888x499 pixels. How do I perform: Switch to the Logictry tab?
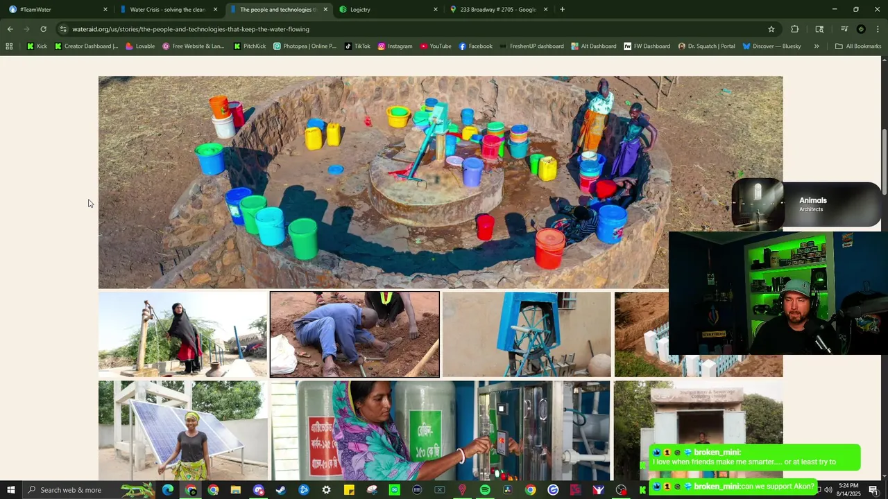tap(388, 10)
